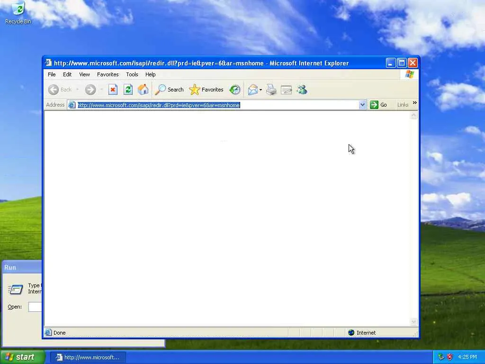Click the Links toolbar label
The height and width of the screenshot is (364, 485).
pos(403,105)
